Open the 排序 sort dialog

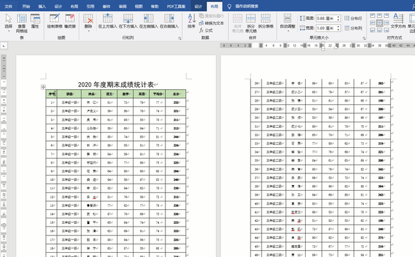(192, 21)
